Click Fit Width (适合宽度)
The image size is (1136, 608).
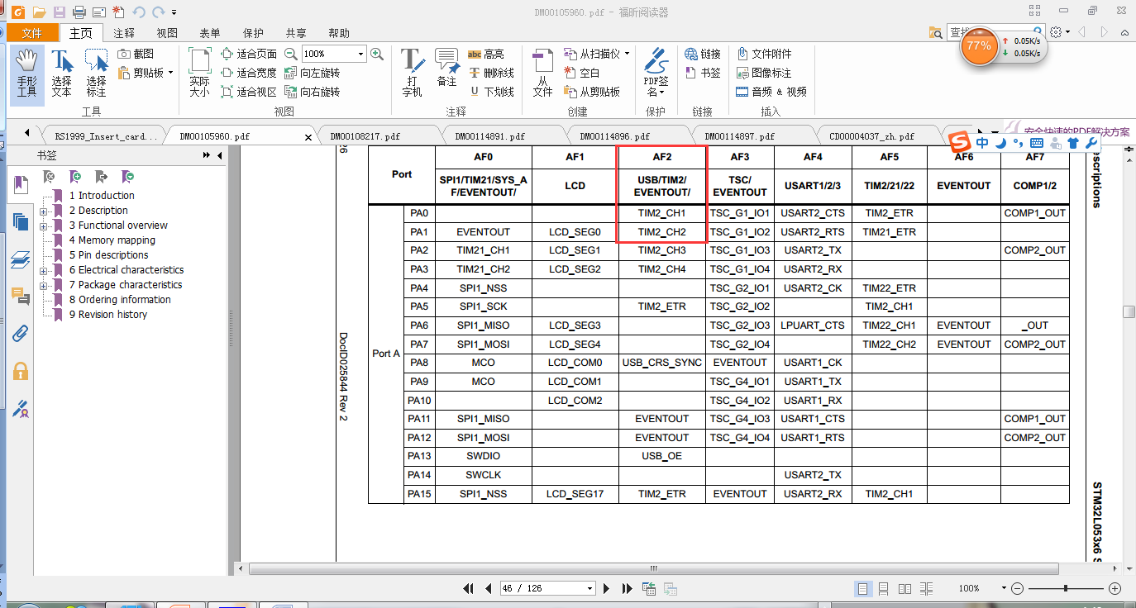pyautogui.click(x=249, y=73)
